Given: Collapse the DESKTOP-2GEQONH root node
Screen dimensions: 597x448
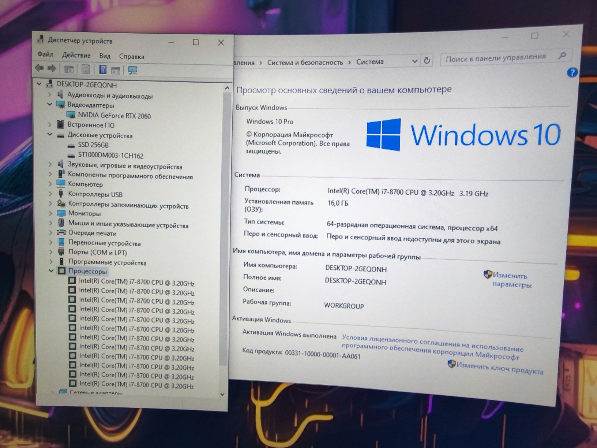Looking at the screenshot, I should point(39,84).
